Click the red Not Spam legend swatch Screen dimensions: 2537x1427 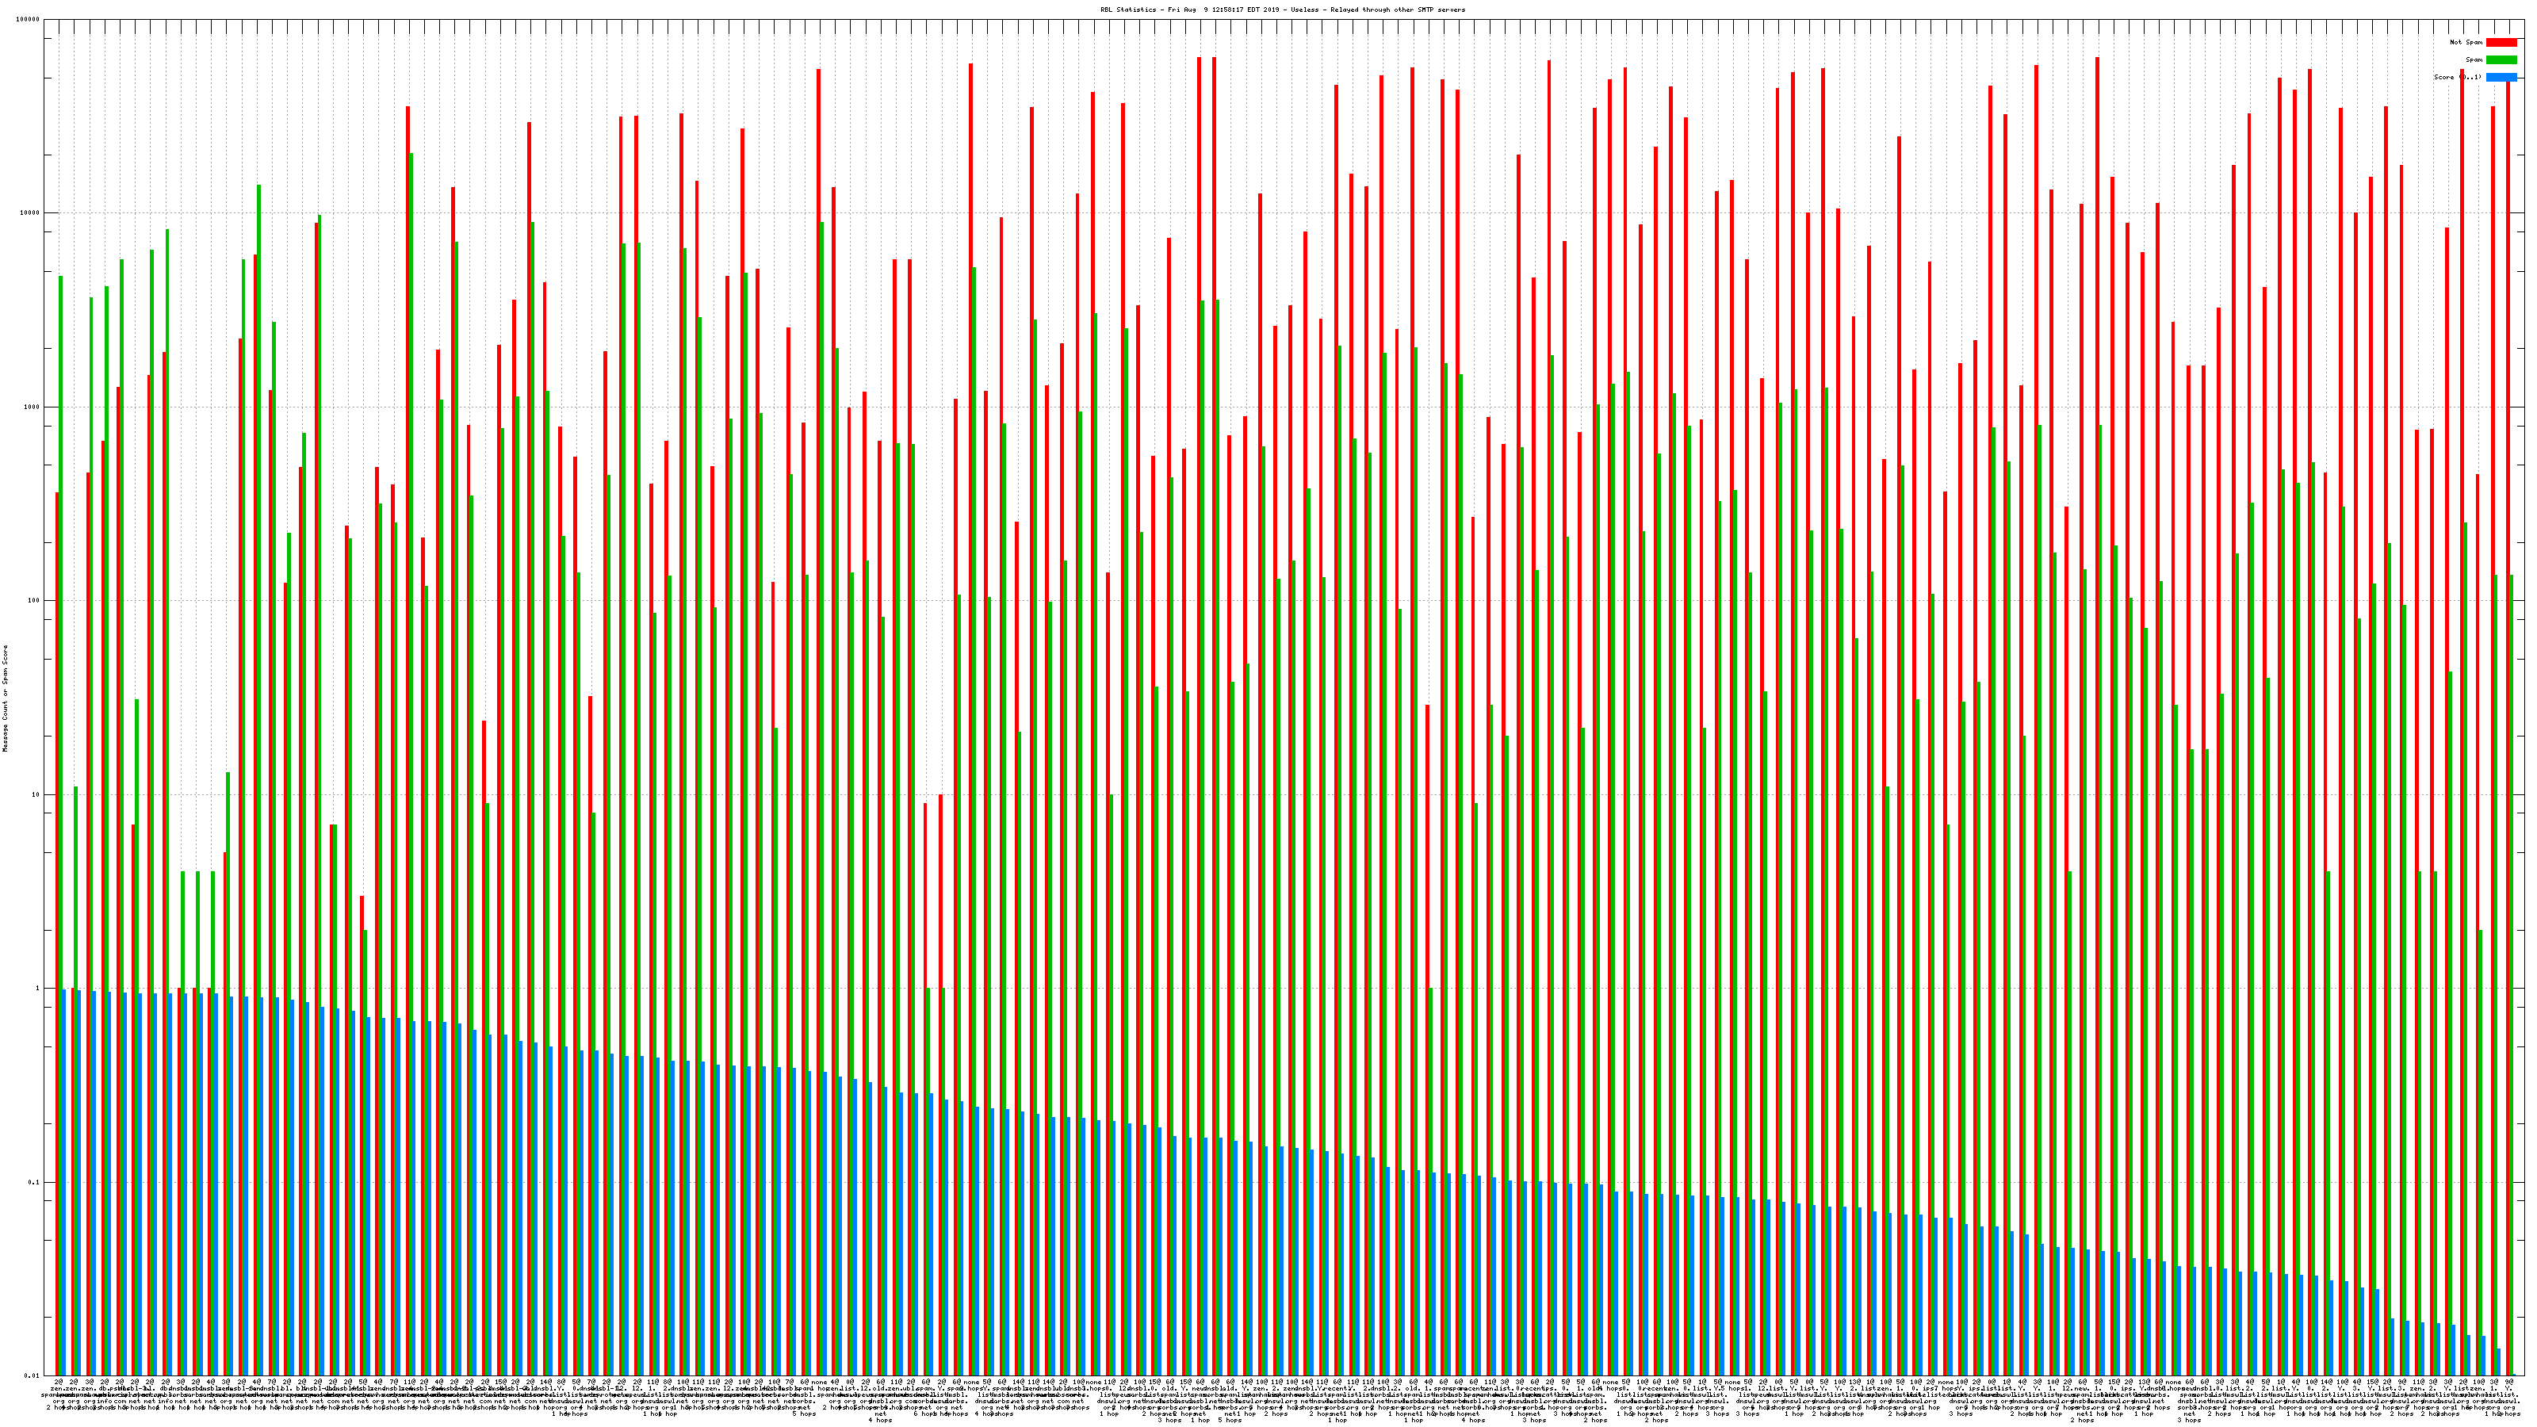pos(2501,42)
